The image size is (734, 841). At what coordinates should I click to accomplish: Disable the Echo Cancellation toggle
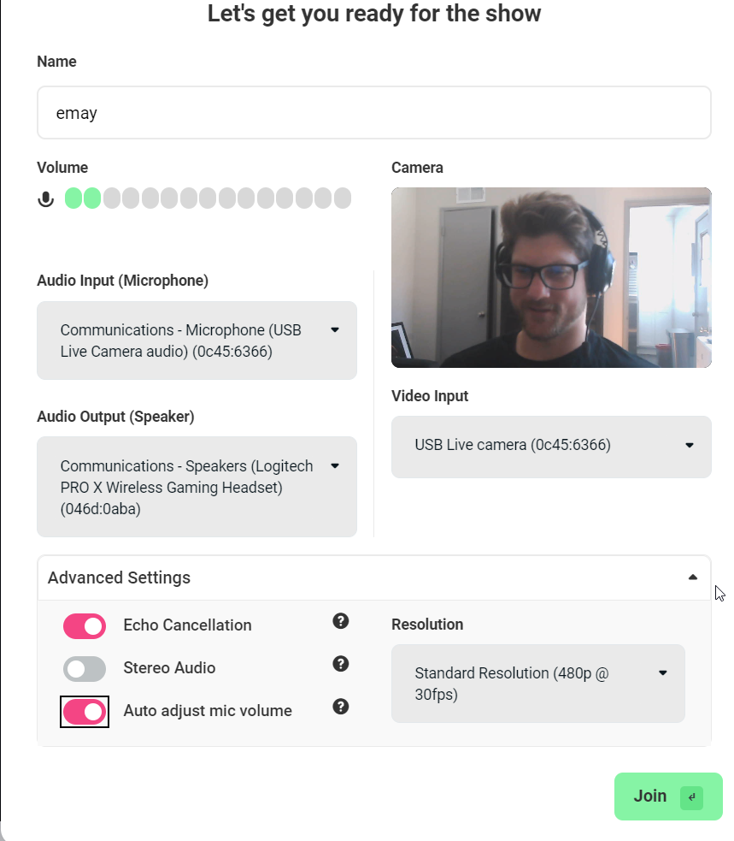point(85,626)
